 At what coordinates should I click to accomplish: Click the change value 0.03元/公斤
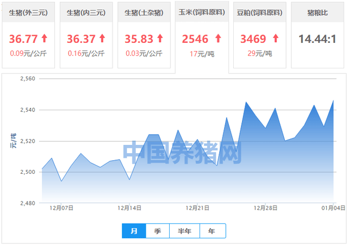[144, 53]
